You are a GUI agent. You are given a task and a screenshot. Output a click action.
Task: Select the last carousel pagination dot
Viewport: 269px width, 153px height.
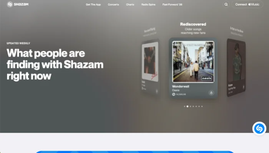click(202, 106)
